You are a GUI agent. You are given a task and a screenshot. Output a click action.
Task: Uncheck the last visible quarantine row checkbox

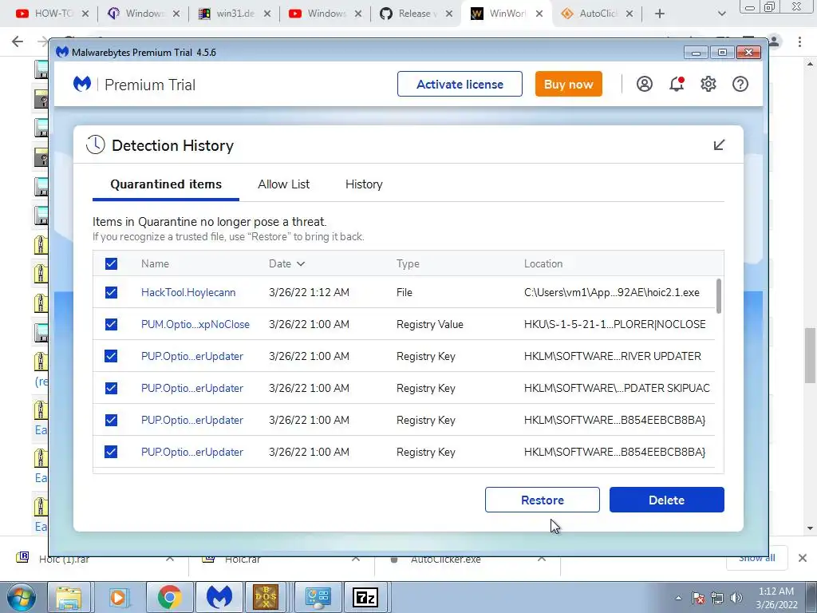(x=111, y=452)
